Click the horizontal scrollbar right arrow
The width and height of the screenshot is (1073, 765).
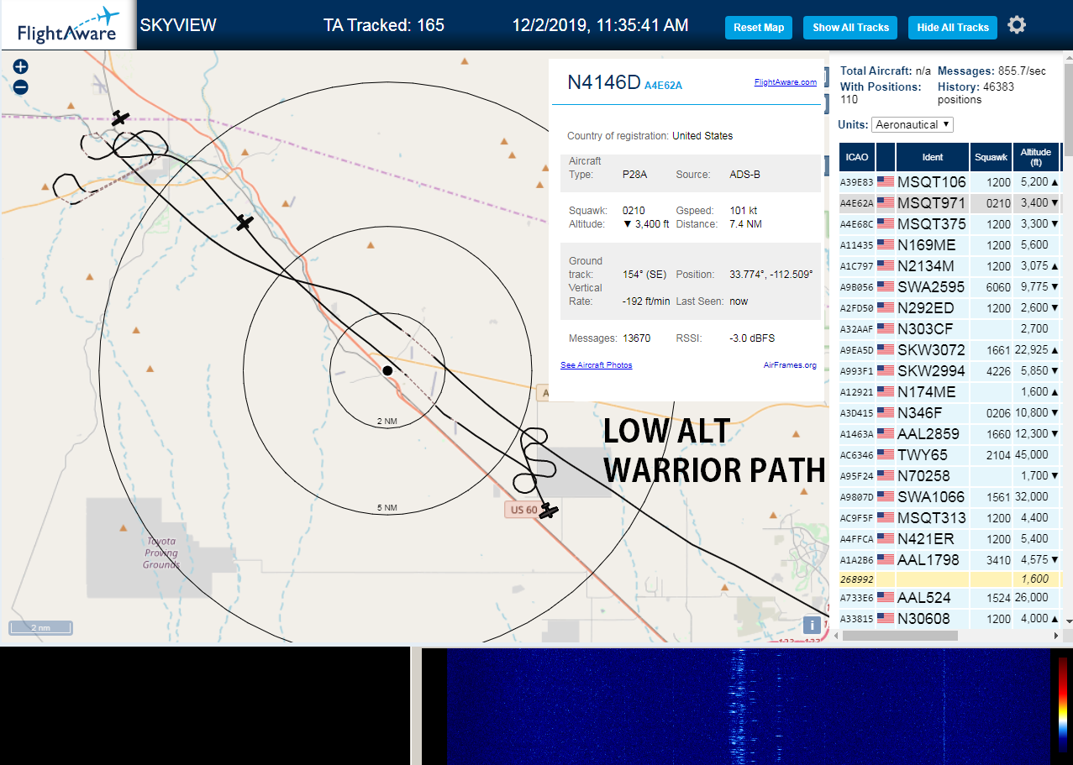(1057, 636)
